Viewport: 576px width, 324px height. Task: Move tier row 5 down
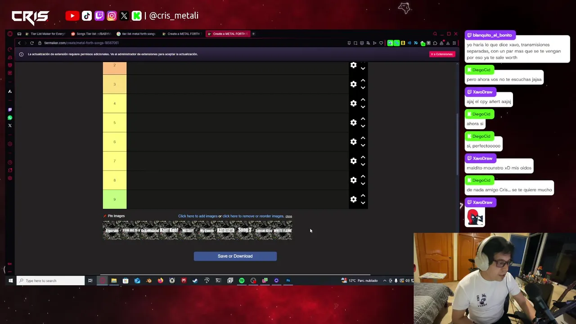pos(363,126)
